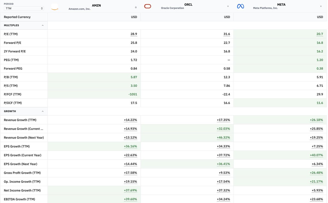Click AMZN P/S value 3.50
The width and height of the screenshot is (328, 203).
pos(134,86)
